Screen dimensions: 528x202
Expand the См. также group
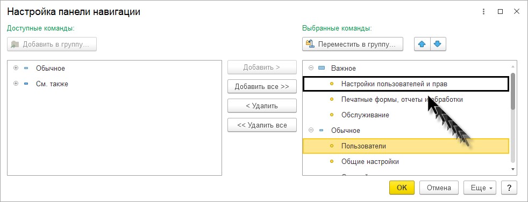(16, 84)
